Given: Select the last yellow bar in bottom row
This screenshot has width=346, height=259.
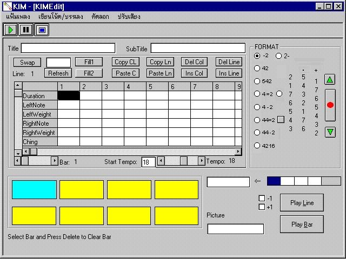Looking at the screenshot, I should (176, 216).
